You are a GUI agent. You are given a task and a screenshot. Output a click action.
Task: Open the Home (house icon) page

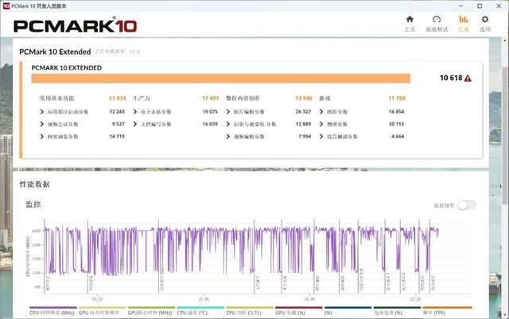click(x=410, y=23)
